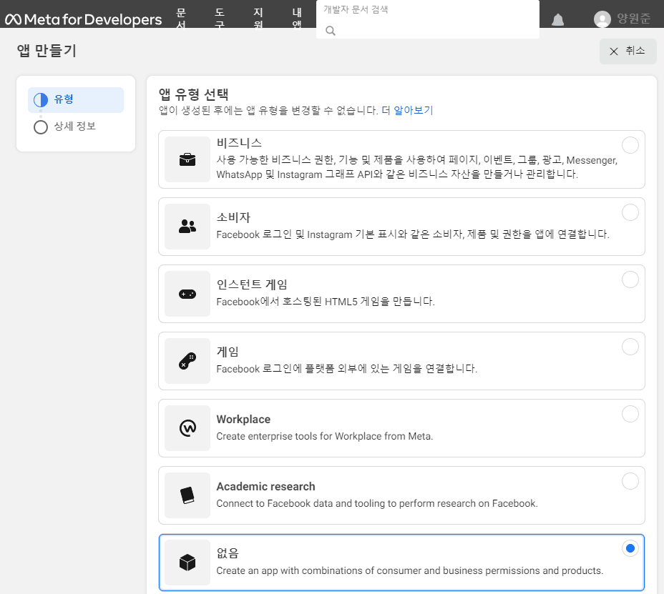Click the Workplace logo icon
This screenshot has height=594, width=664.
point(187,428)
